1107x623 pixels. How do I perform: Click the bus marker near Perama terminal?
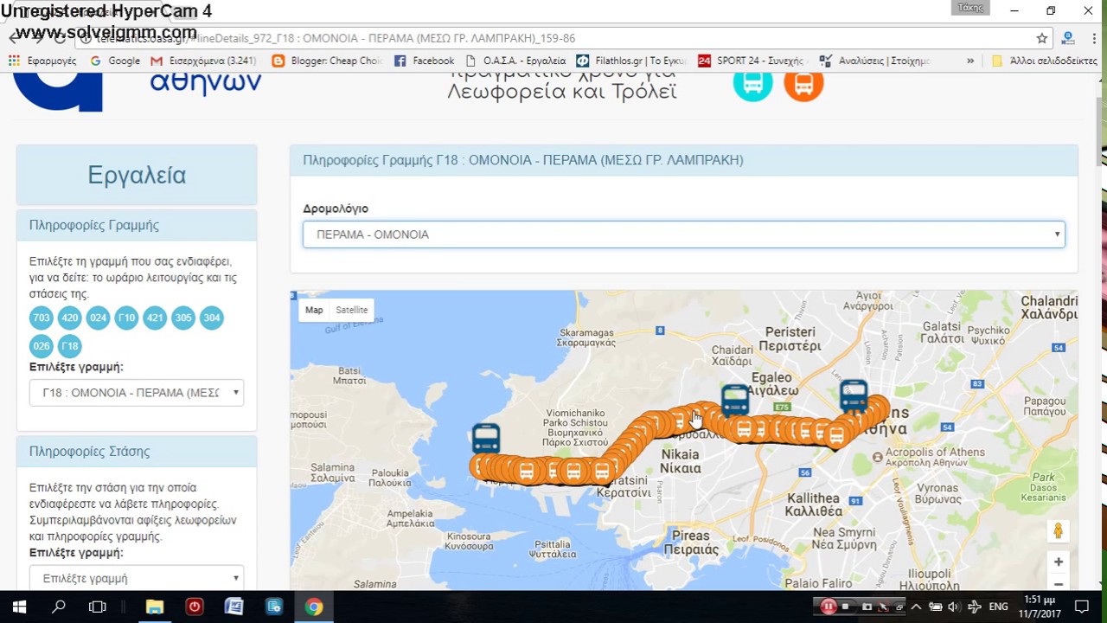coord(486,438)
